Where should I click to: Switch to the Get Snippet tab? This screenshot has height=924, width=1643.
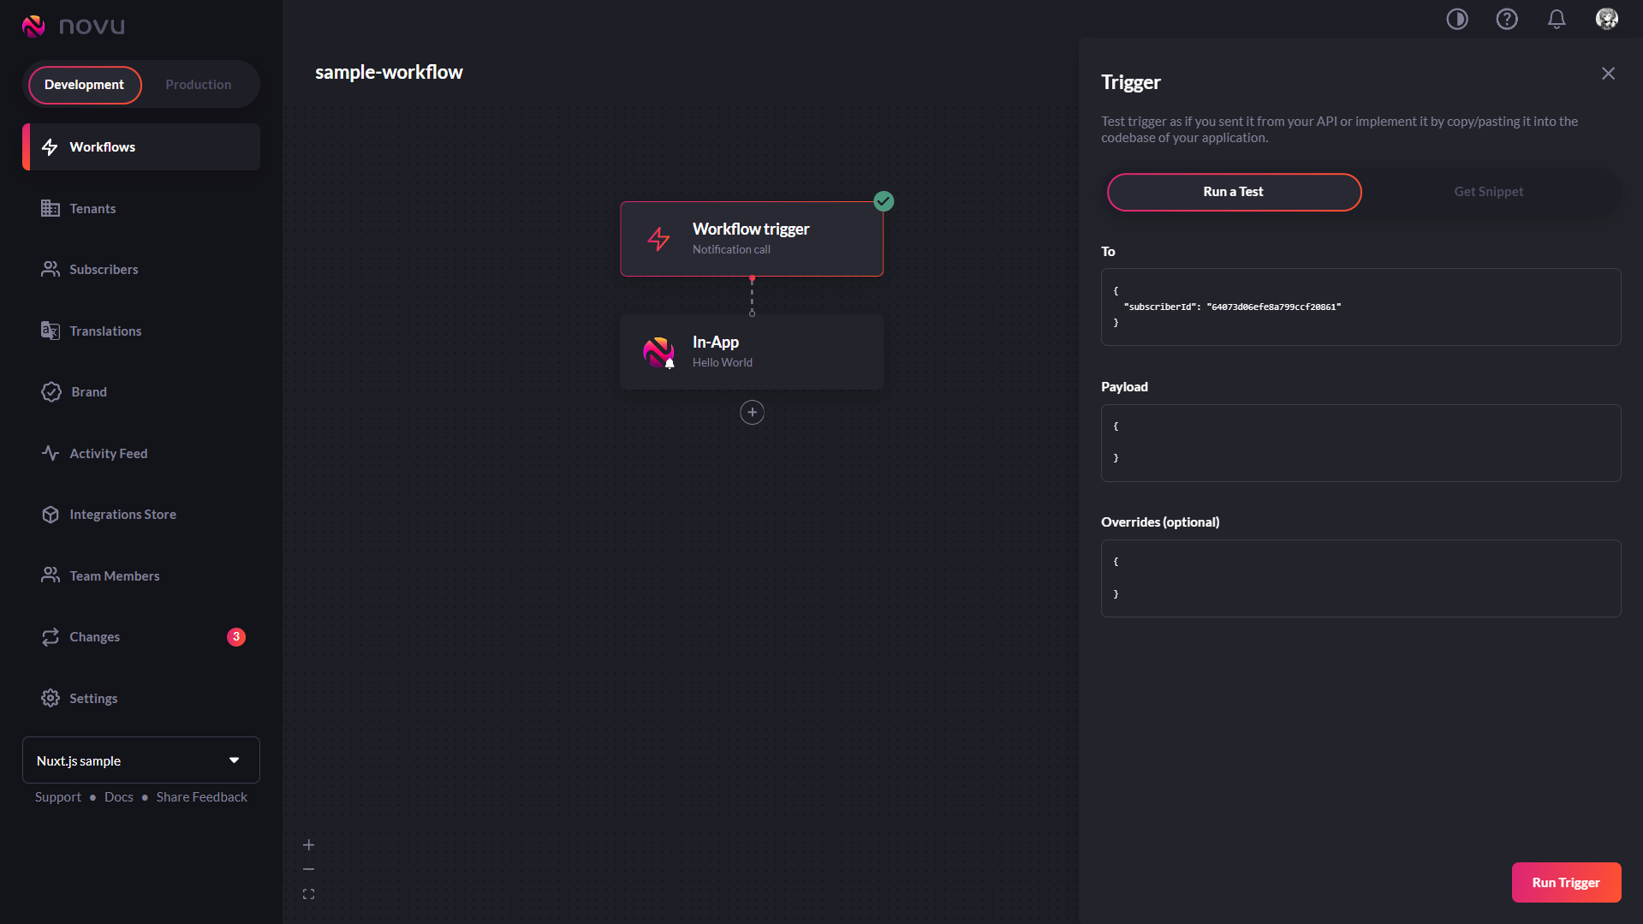1488,191
